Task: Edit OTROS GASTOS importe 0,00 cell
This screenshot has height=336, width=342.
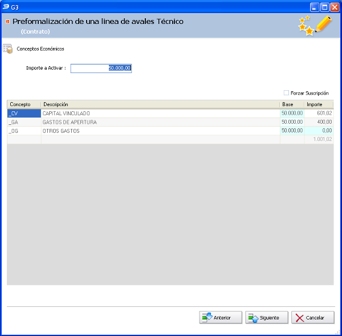Action: 319,131
